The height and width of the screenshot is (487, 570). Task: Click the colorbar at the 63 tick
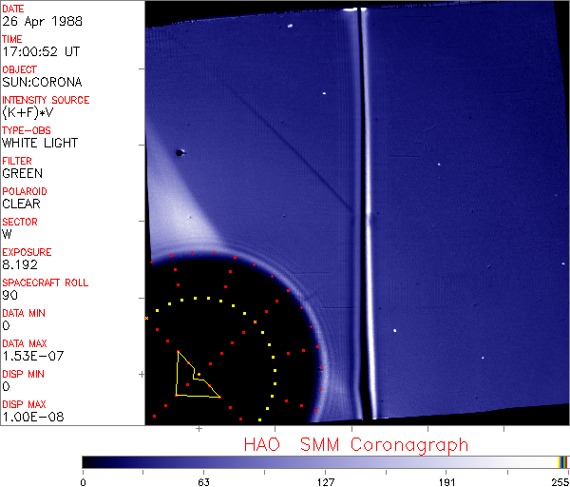202,461
